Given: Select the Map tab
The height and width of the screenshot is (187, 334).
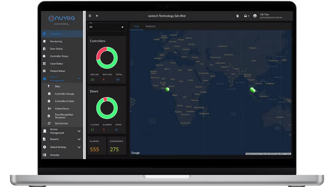Looking at the screenshot, I should point(136,26).
